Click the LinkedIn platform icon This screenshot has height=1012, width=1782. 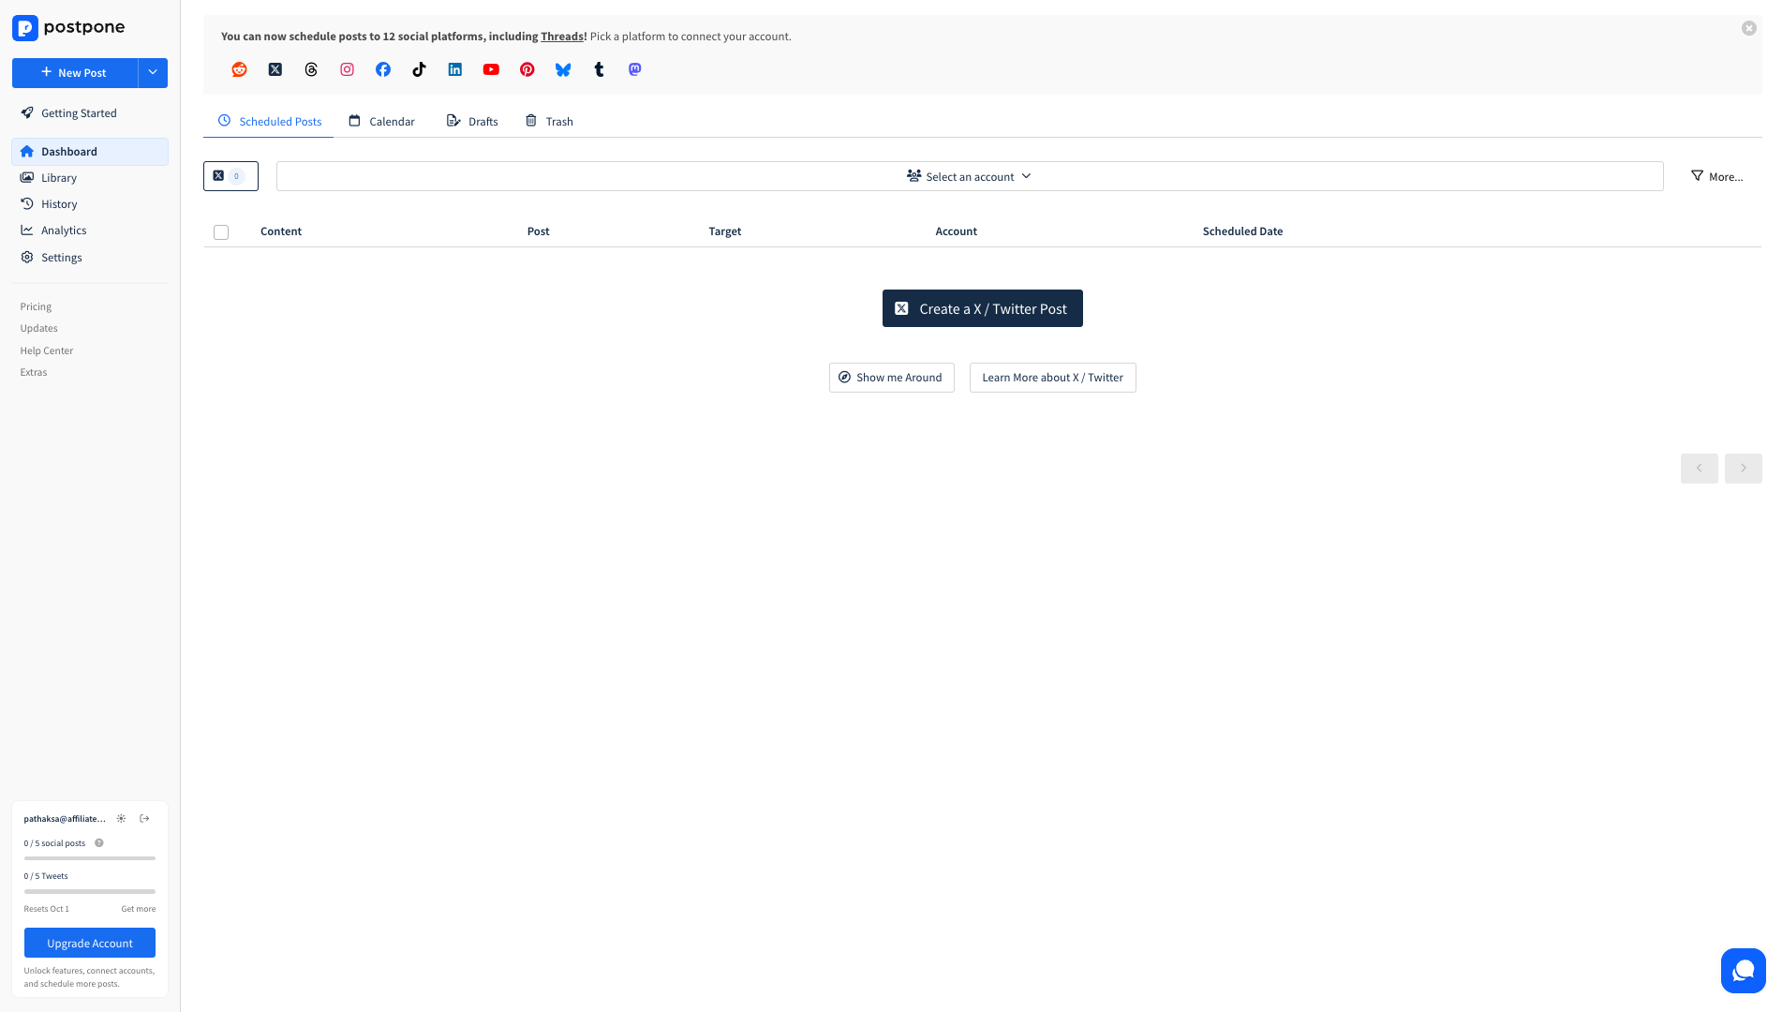pyautogui.click(x=454, y=69)
